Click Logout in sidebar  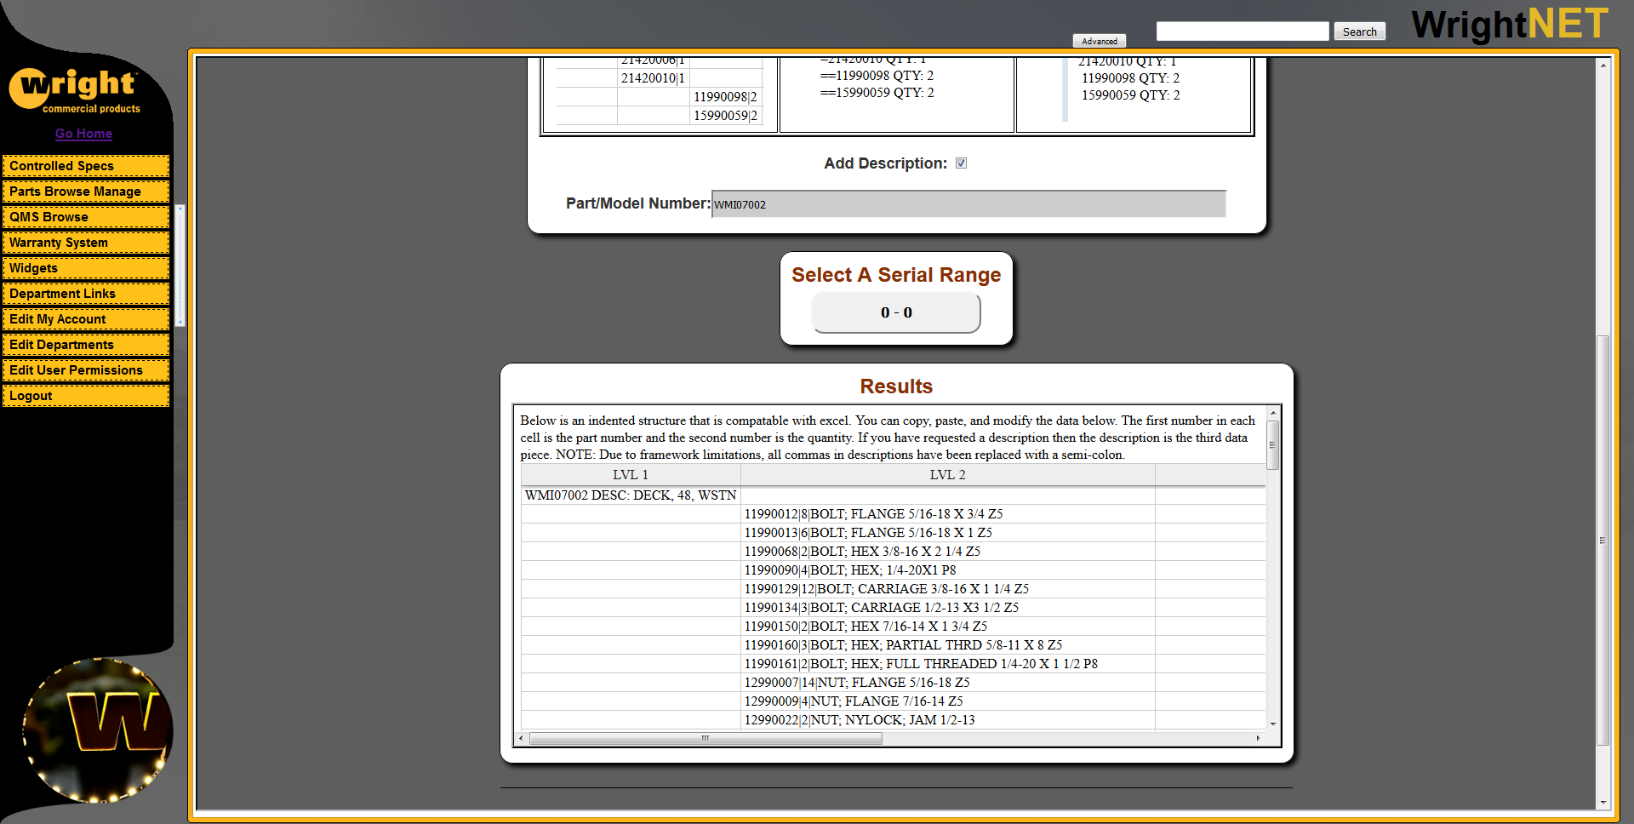(x=86, y=396)
